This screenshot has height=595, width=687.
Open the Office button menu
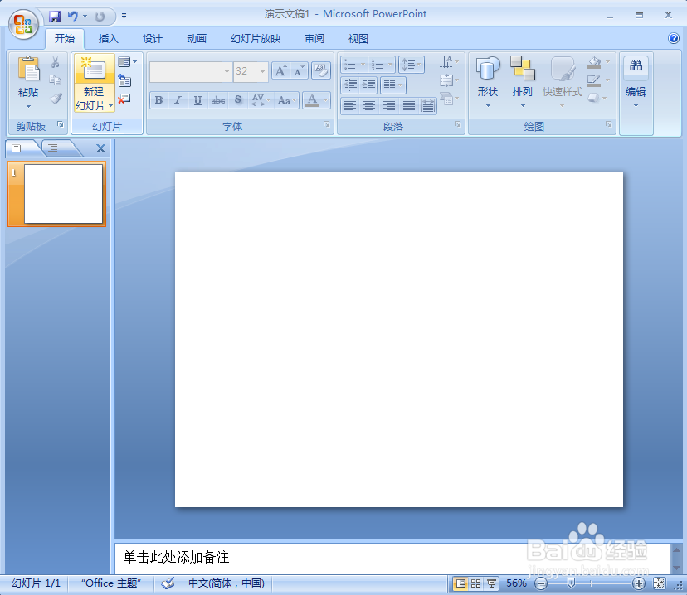tap(22, 24)
